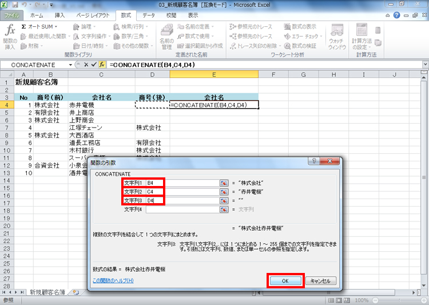
Task: Open the Logical (論理) functions dropdown
Action: pos(84,27)
